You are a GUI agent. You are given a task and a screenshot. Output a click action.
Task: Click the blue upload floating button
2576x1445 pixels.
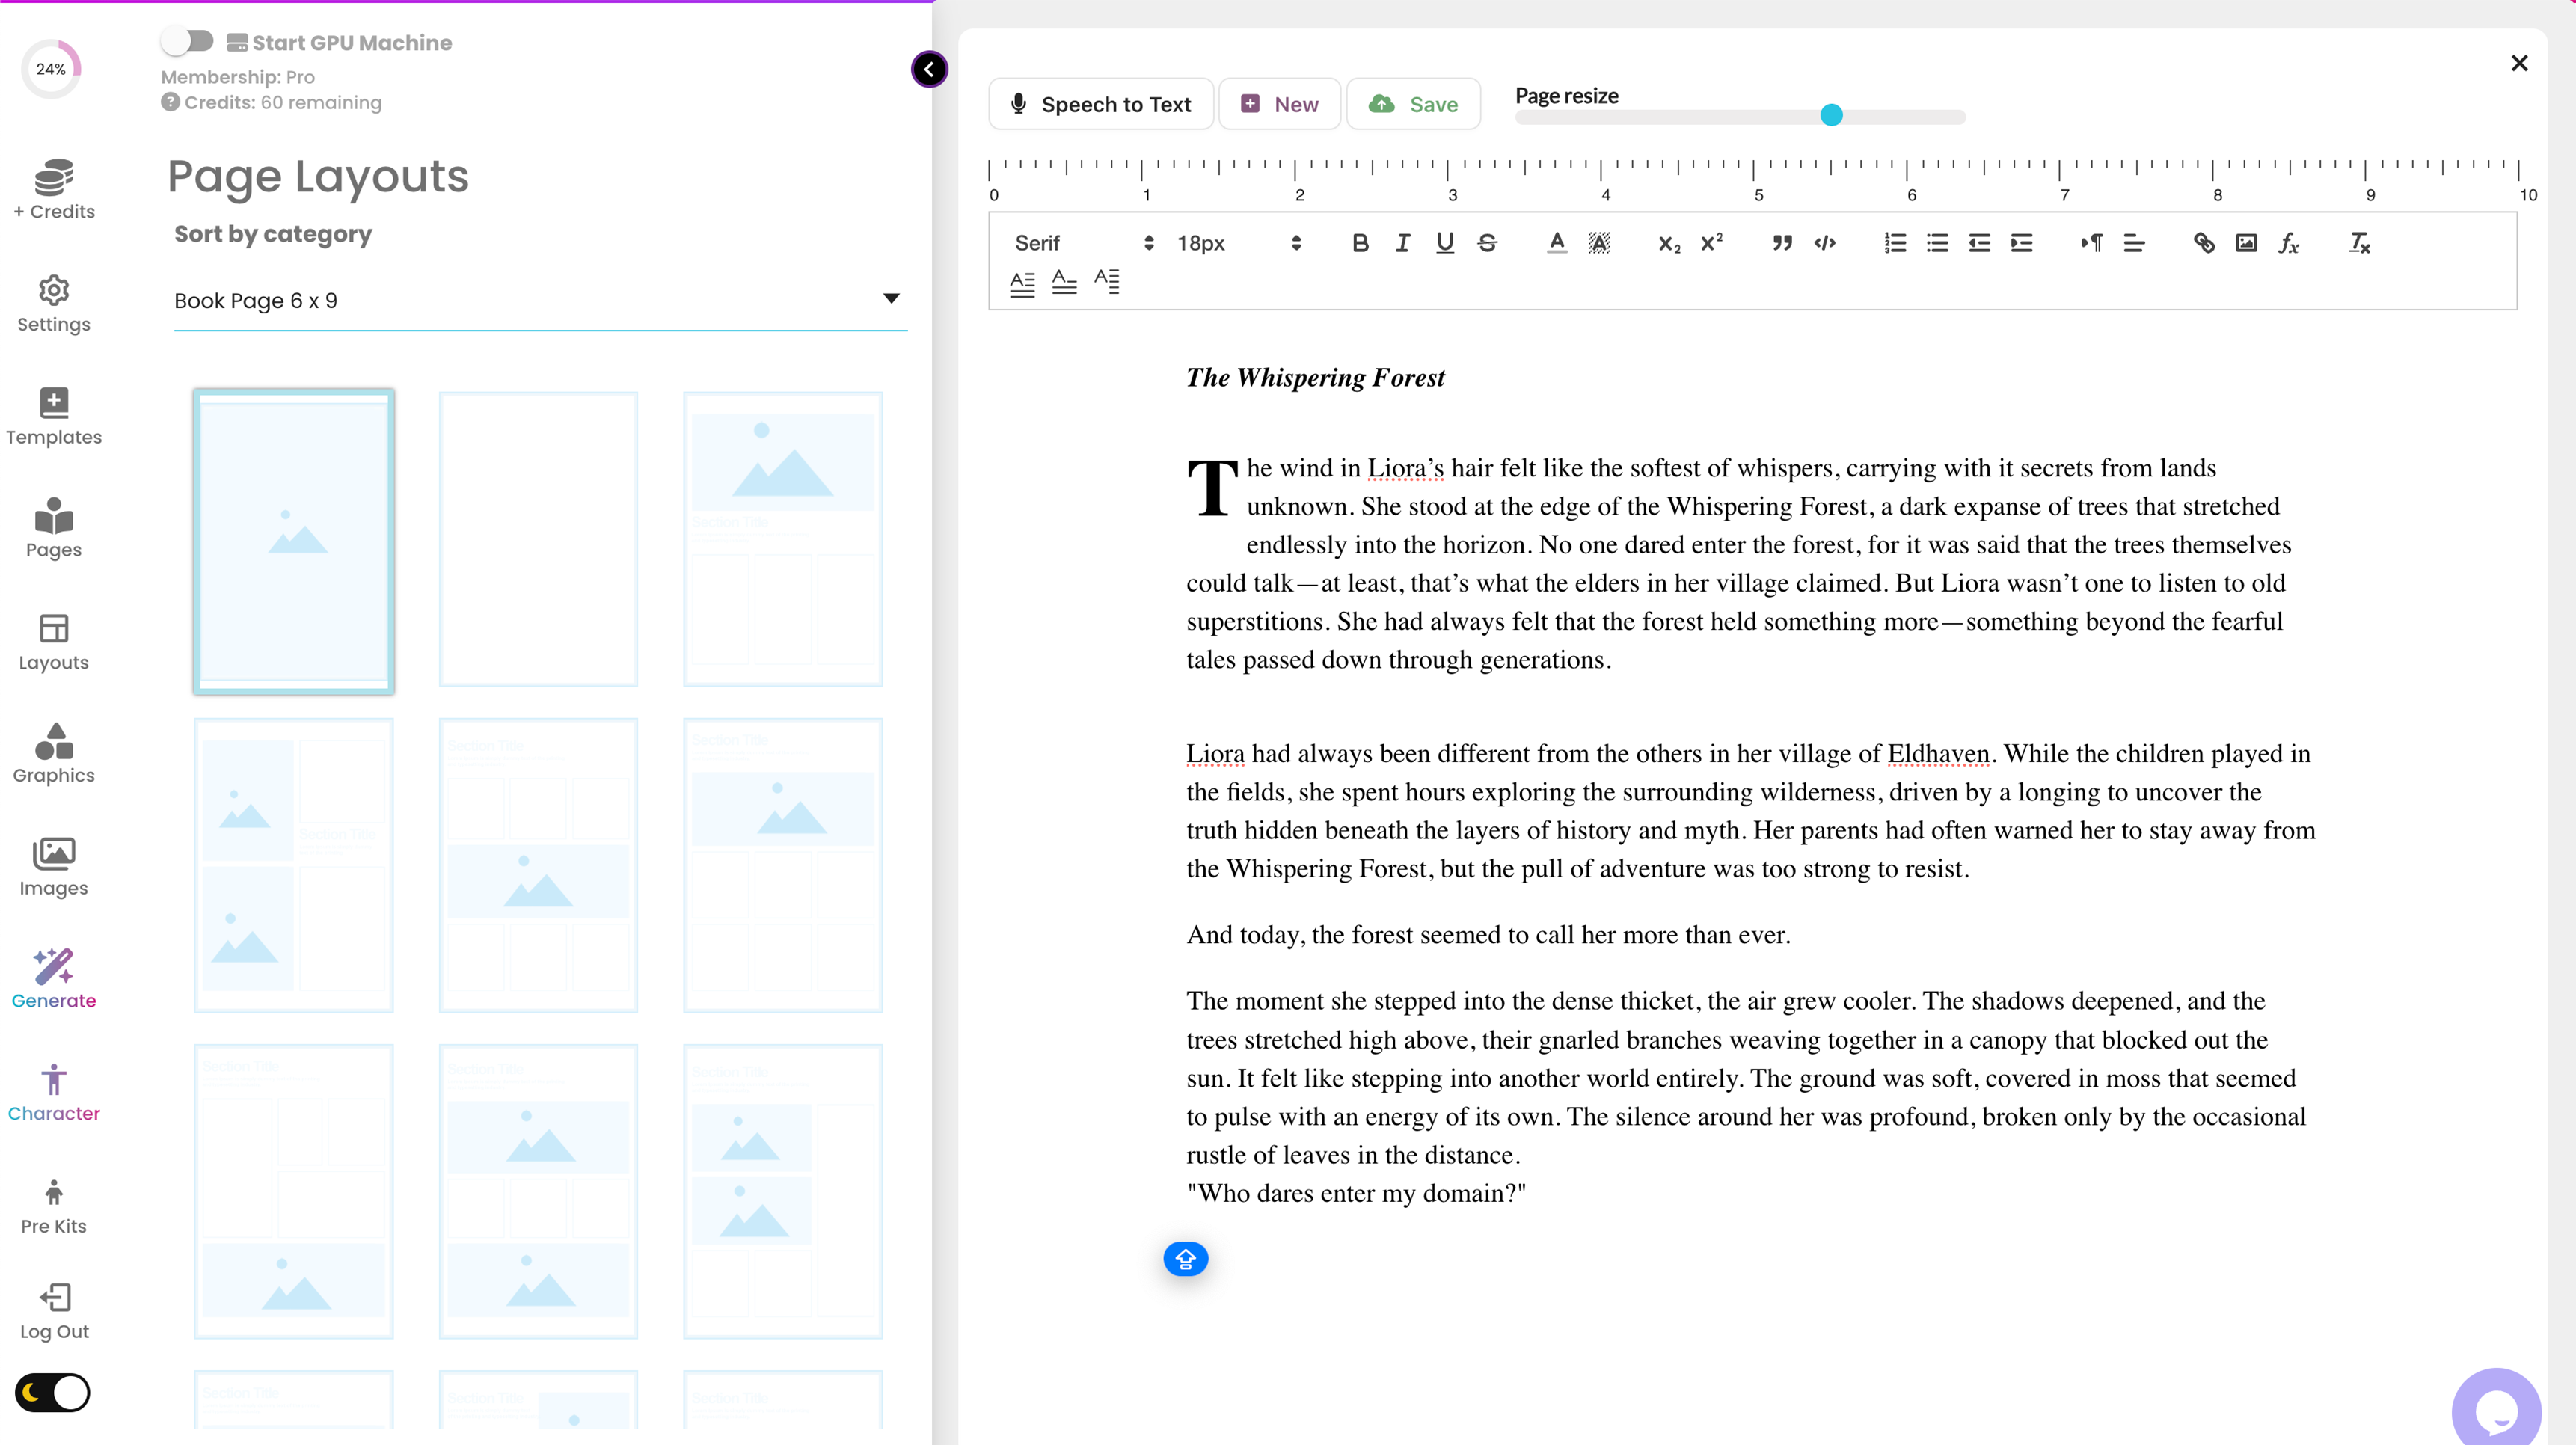click(x=1186, y=1258)
